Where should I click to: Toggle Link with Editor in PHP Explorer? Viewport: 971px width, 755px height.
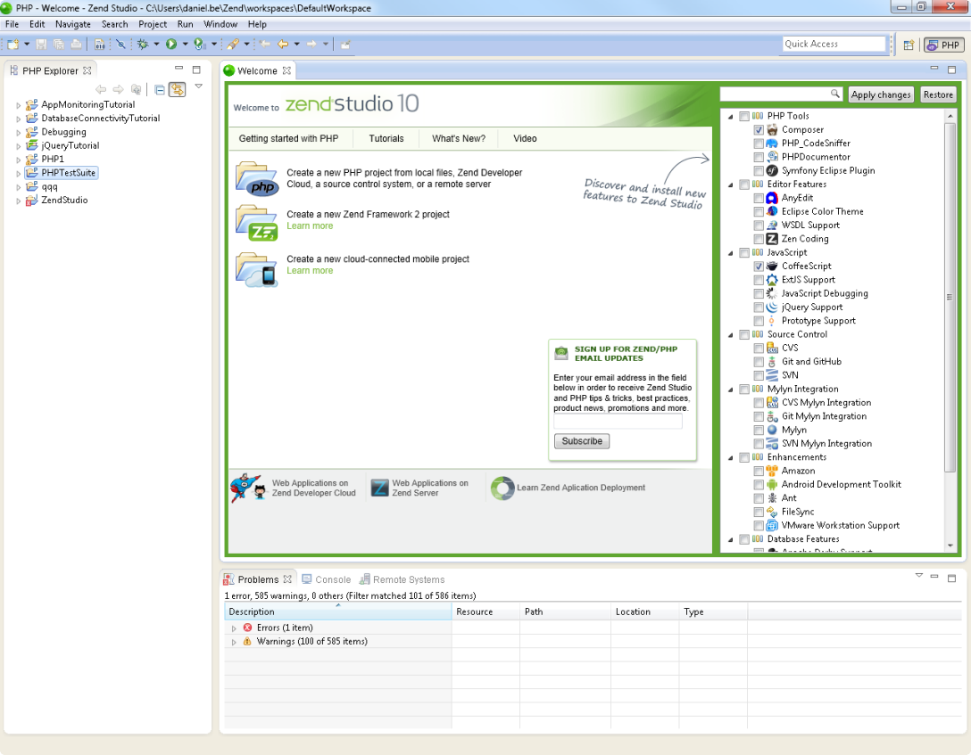[x=177, y=90]
